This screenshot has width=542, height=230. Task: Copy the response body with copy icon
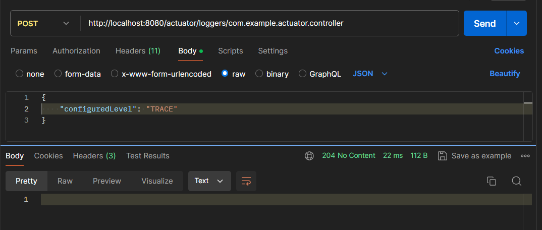pyautogui.click(x=491, y=181)
